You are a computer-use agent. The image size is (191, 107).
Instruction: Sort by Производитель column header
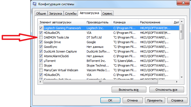[98, 22]
